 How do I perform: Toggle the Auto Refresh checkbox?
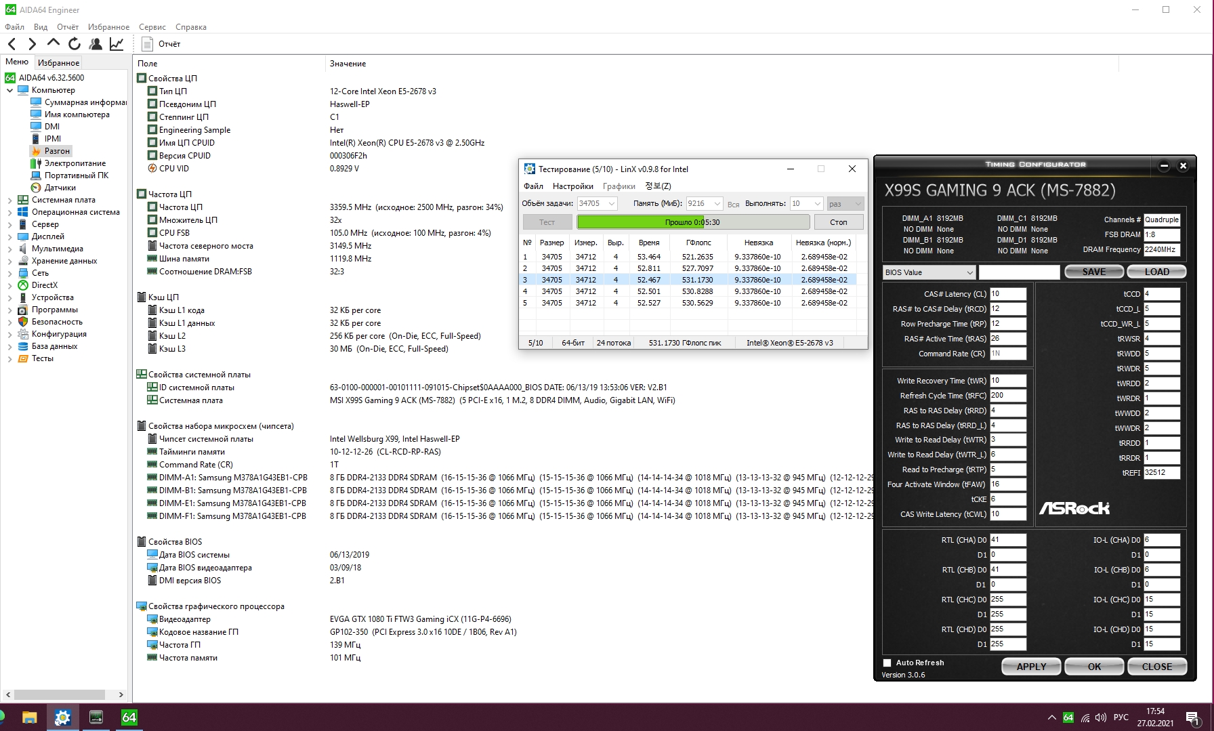click(887, 663)
